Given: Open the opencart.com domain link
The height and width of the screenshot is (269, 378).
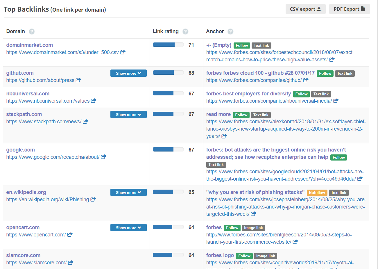Looking at the screenshot, I should [x=23, y=227].
